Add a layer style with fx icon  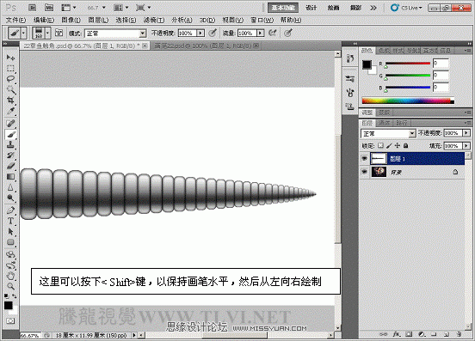397,334
